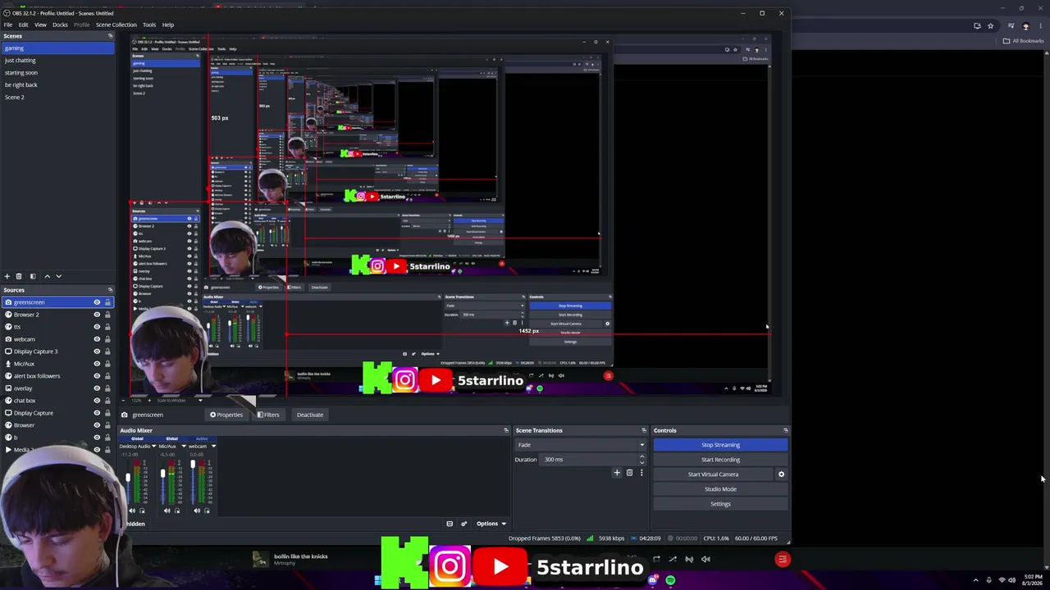Move scene down with arrow icon
The image size is (1050, 590).
pyautogui.click(x=58, y=276)
